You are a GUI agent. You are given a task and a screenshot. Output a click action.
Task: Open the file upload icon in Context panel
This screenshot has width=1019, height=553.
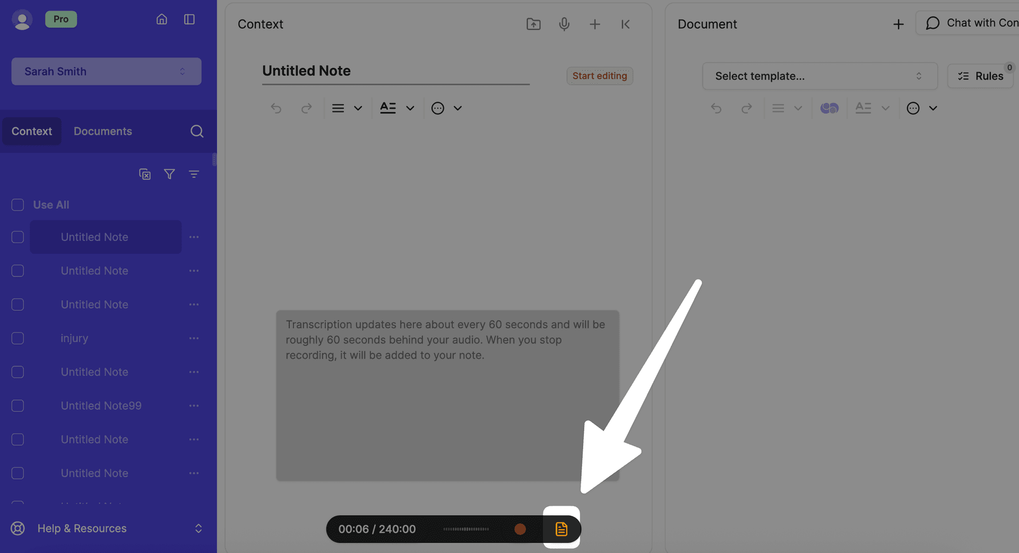point(533,24)
